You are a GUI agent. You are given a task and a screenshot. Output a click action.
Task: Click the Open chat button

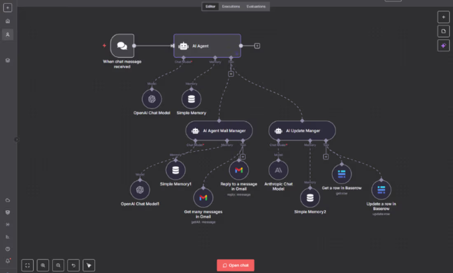coord(236,265)
